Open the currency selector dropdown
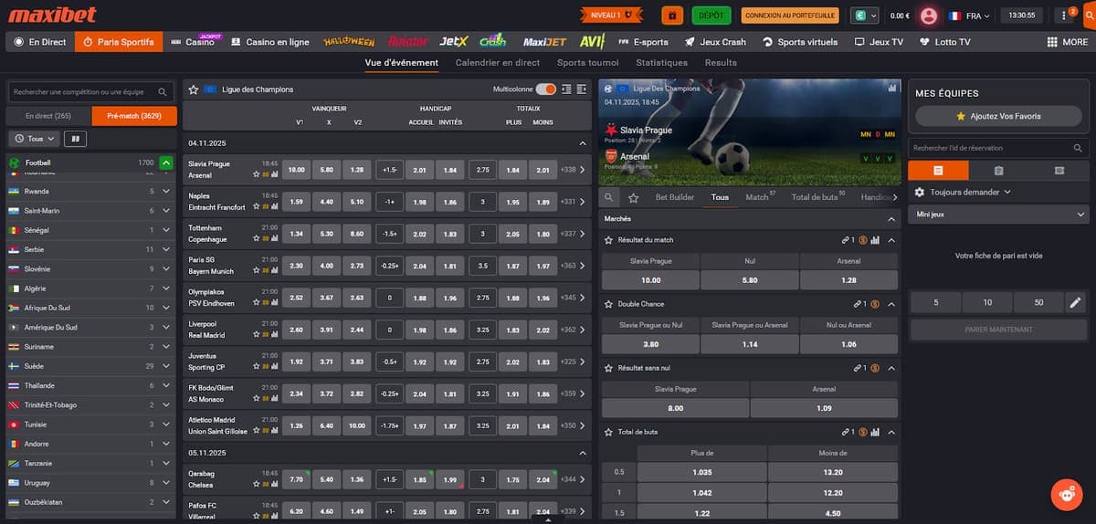1096x524 pixels. coord(865,16)
